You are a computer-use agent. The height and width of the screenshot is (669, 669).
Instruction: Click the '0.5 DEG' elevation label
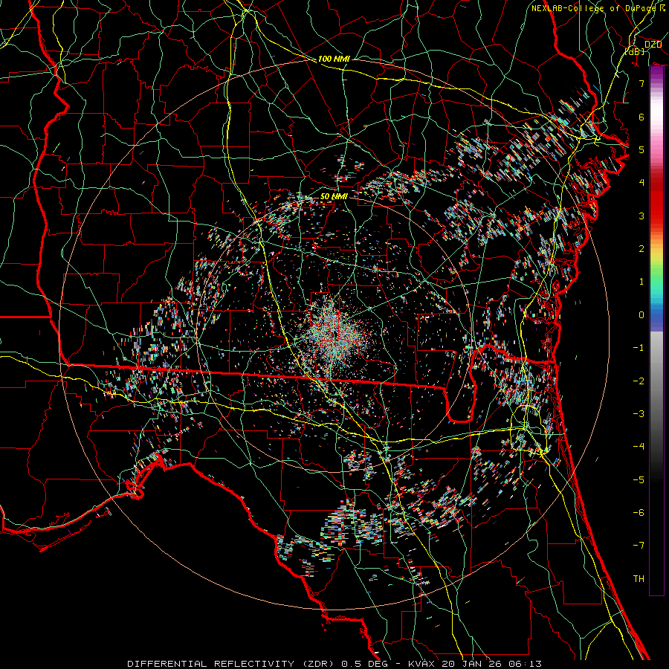pos(364,664)
